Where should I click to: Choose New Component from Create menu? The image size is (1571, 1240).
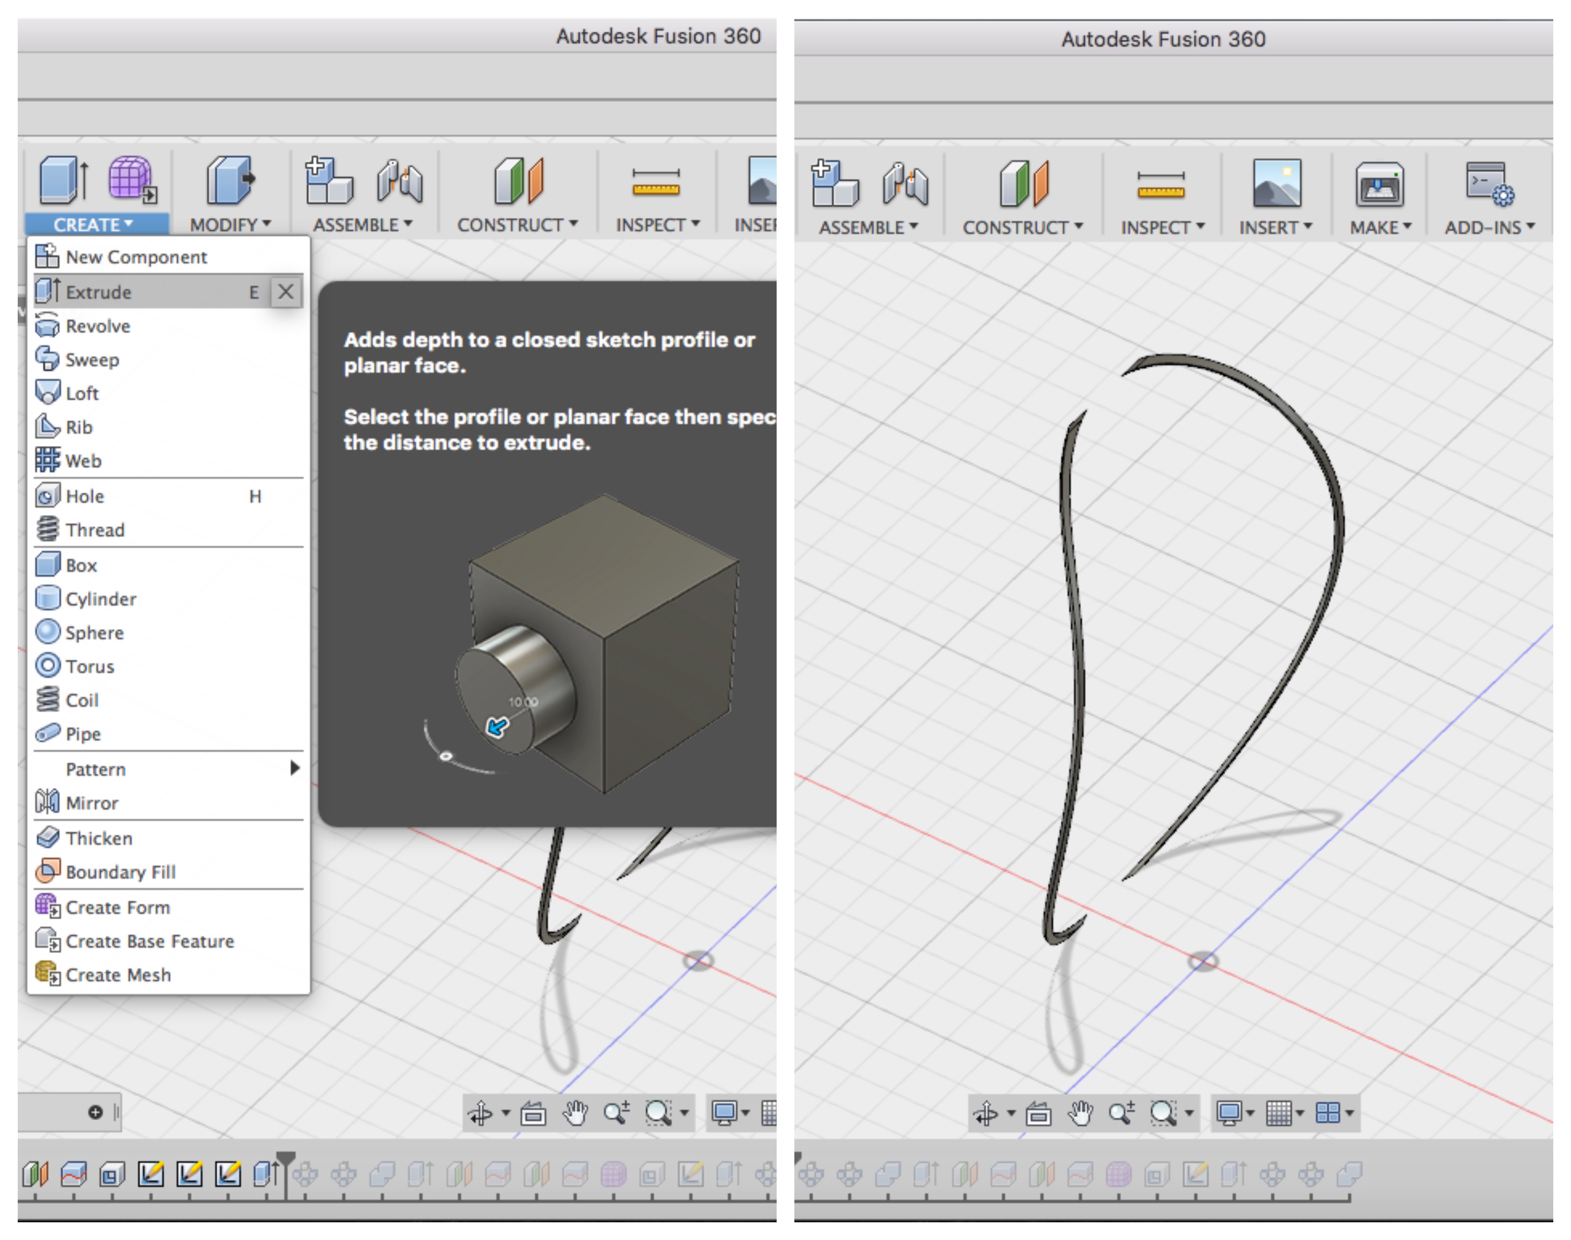168,257
